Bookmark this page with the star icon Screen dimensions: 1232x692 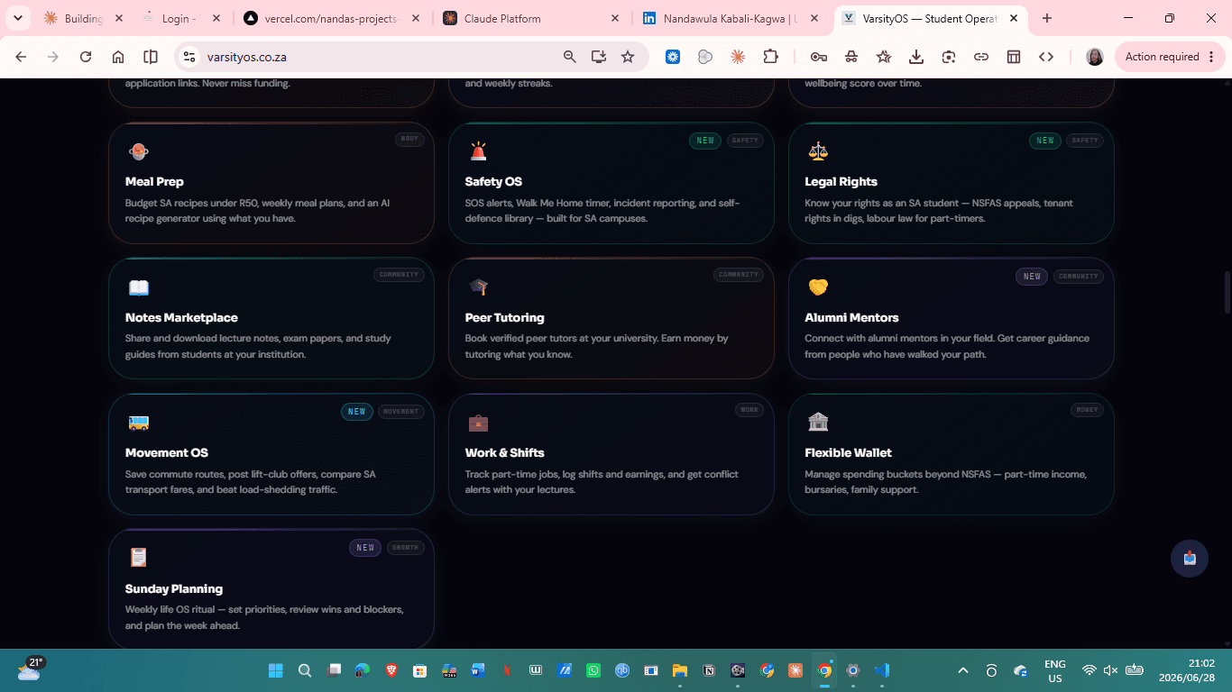click(628, 57)
